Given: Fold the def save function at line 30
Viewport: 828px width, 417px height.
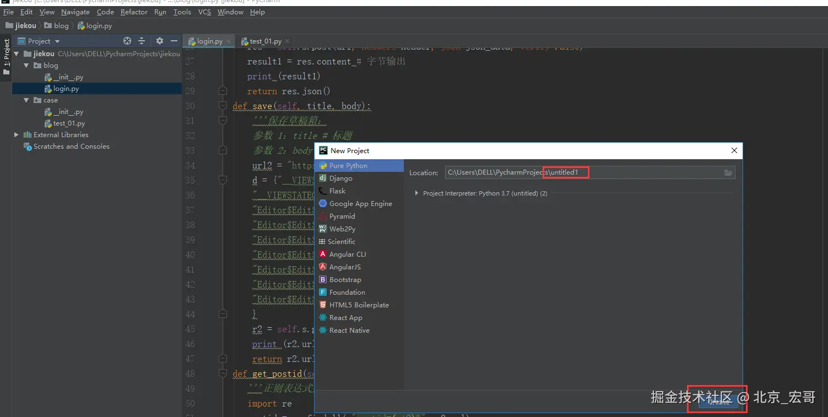Looking at the screenshot, I should [x=223, y=106].
